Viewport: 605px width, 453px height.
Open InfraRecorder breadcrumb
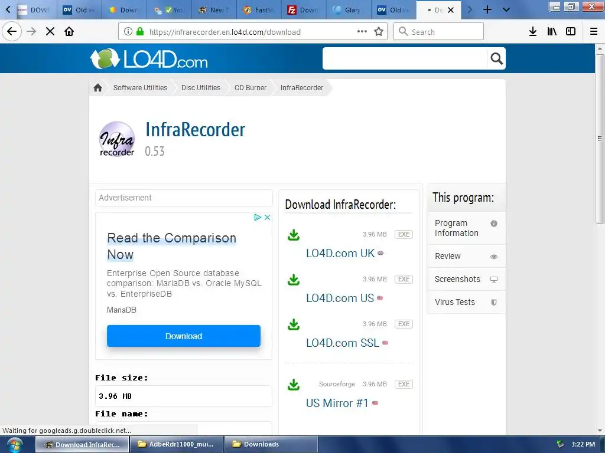(302, 87)
